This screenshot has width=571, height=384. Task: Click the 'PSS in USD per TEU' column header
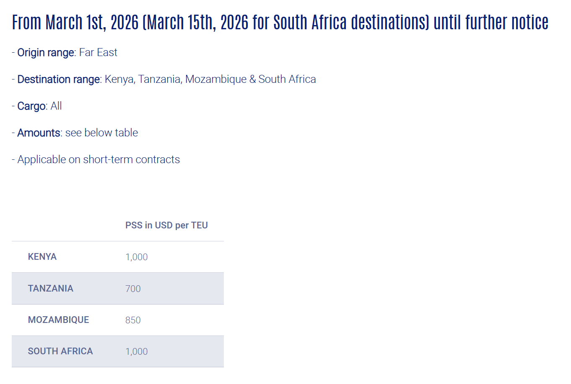[166, 225]
